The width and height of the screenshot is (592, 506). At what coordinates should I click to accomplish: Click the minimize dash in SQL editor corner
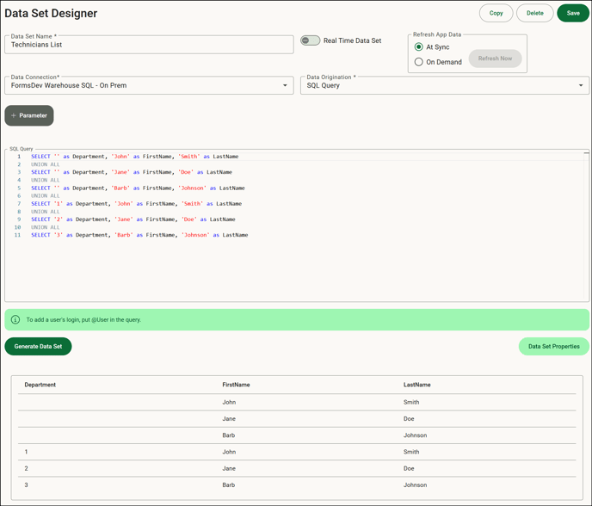pos(586,153)
